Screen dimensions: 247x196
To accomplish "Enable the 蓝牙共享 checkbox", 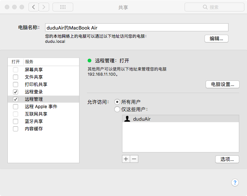I will [x=16, y=121].
